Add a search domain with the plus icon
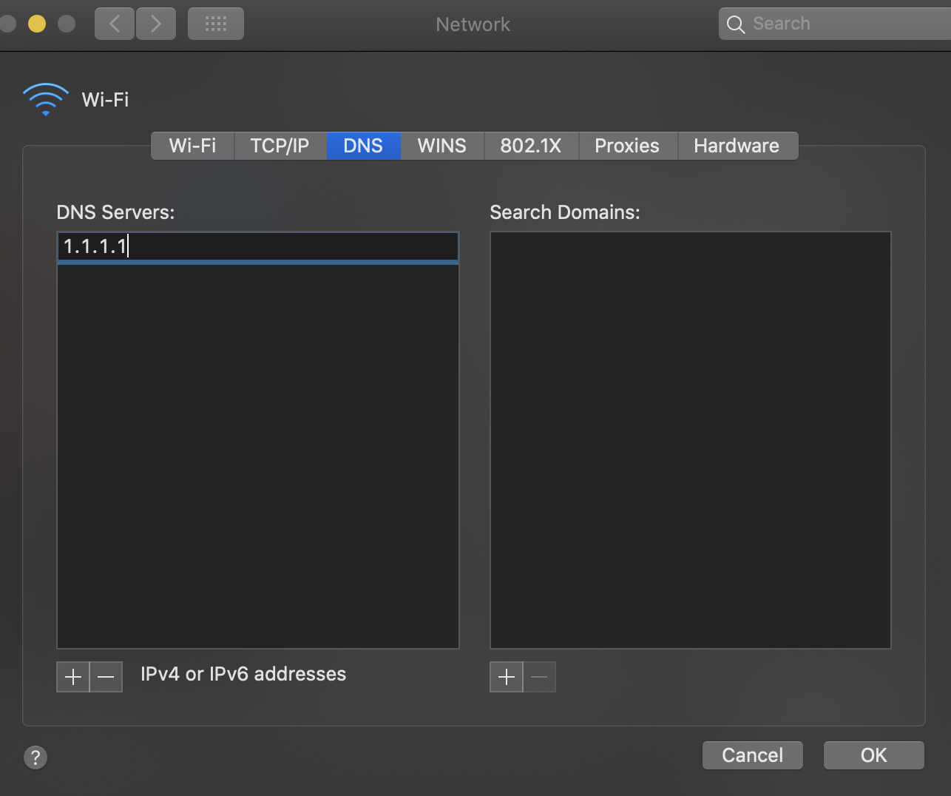The image size is (951, 796). point(506,676)
